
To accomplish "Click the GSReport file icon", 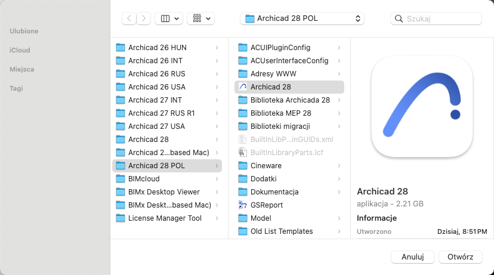I will (x=243, y=205).
